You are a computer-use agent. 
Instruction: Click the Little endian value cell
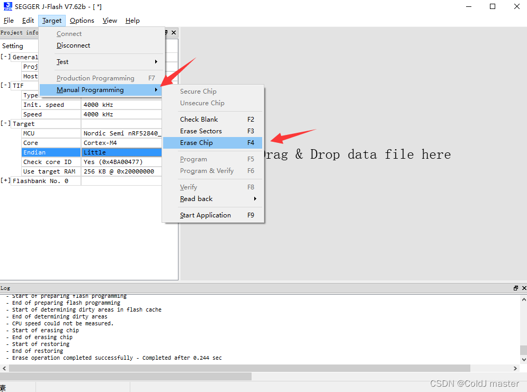pos(122,152)
